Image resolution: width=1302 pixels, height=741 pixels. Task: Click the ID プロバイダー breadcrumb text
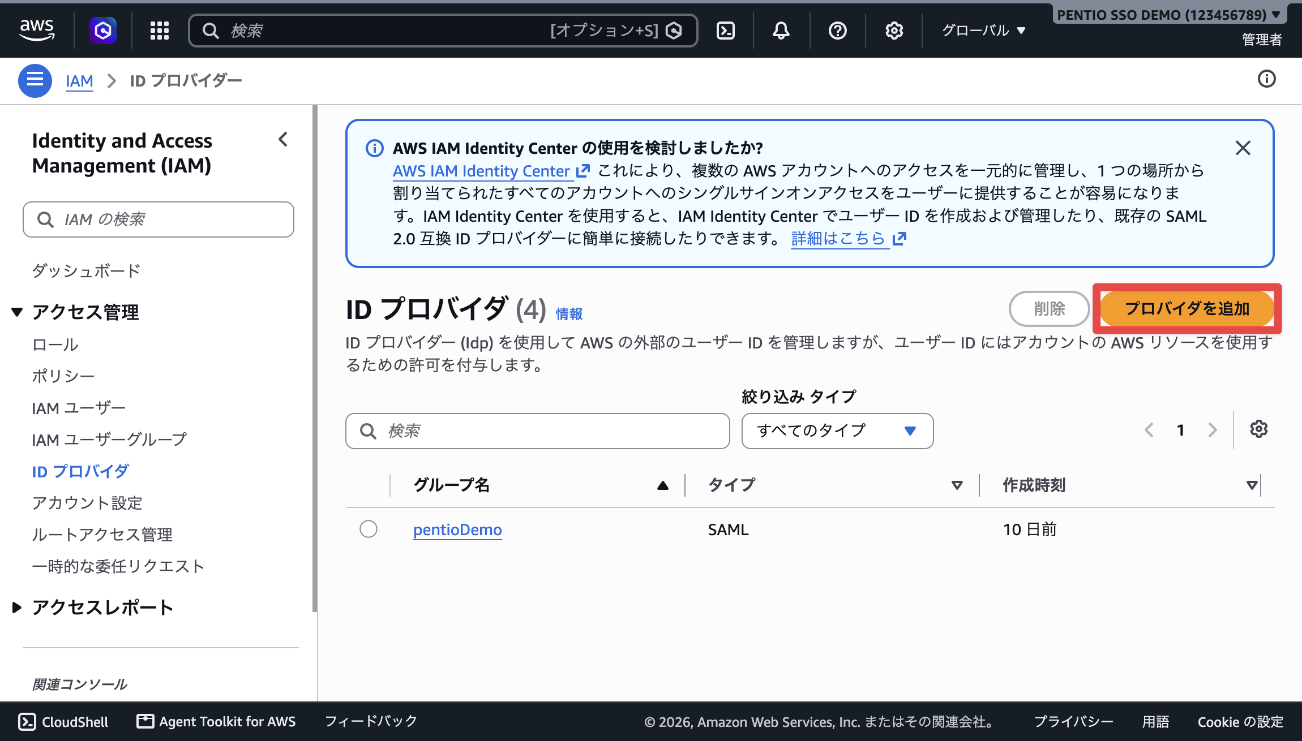[x=186, y=81]
